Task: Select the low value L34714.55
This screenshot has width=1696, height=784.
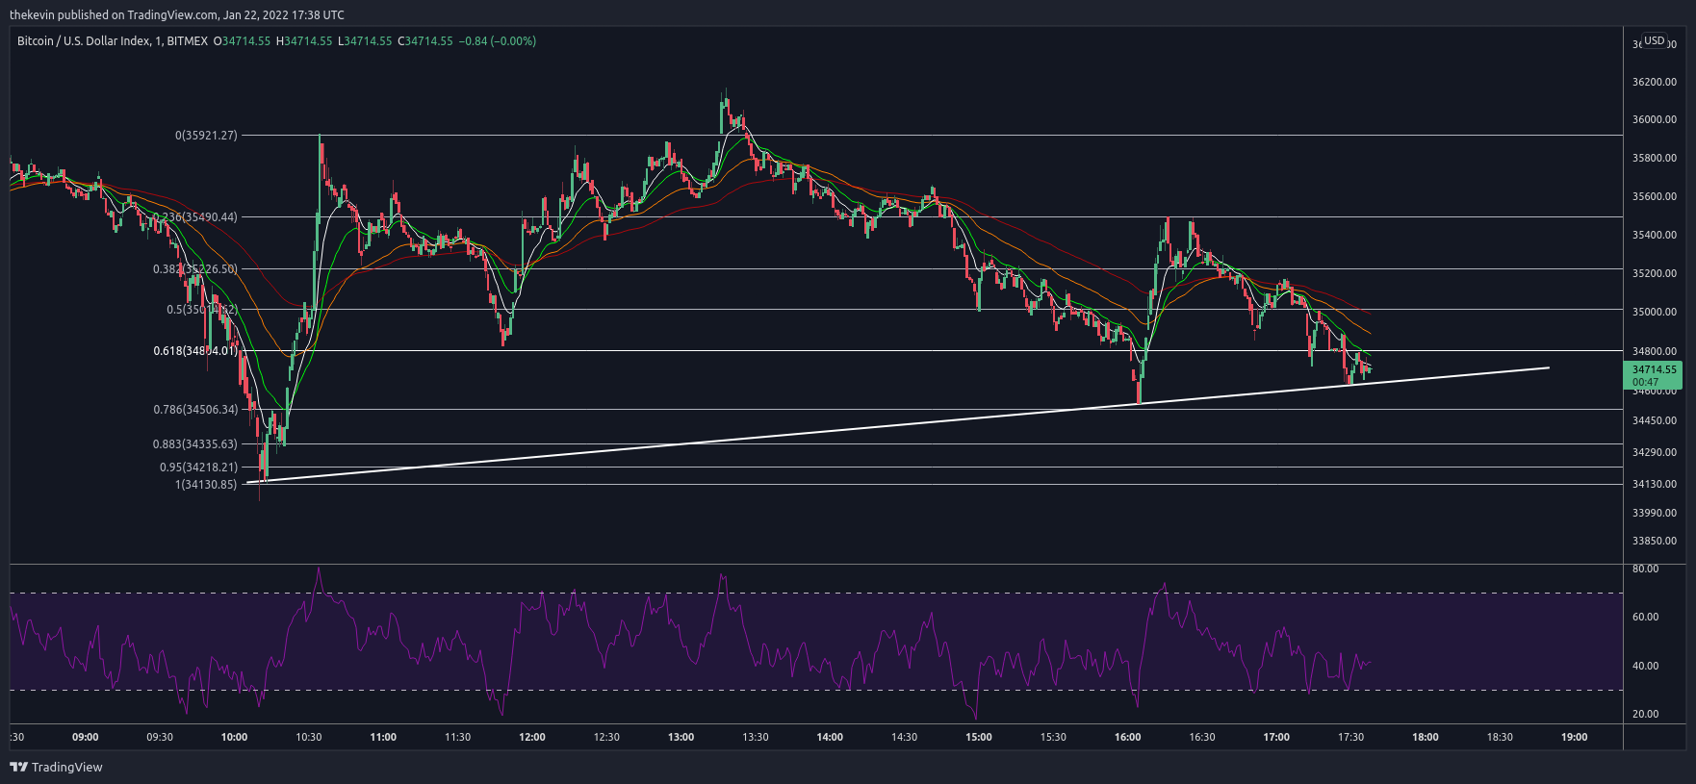Action: [x=365, y=41]
